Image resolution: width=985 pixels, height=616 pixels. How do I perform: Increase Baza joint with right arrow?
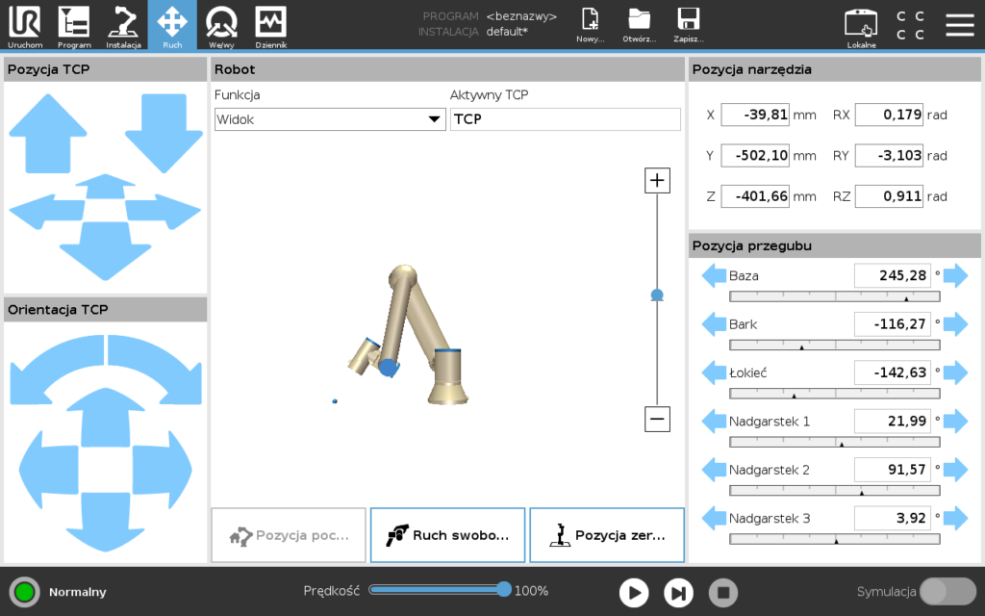pyautogui.click(x=955, y=276)
